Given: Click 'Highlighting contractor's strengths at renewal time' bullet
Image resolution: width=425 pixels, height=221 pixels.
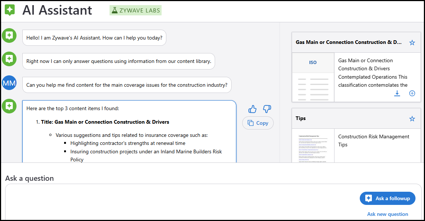Looking at the screenshot, I should click(128, 143).
